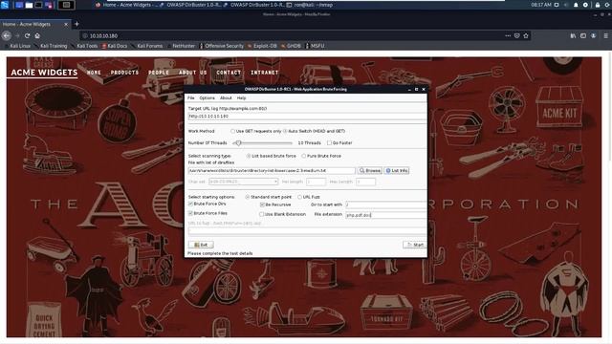Open the GHDB bookmark
Image resolution: width=612 pixels, height=344 pixels.
click(291, 46)
